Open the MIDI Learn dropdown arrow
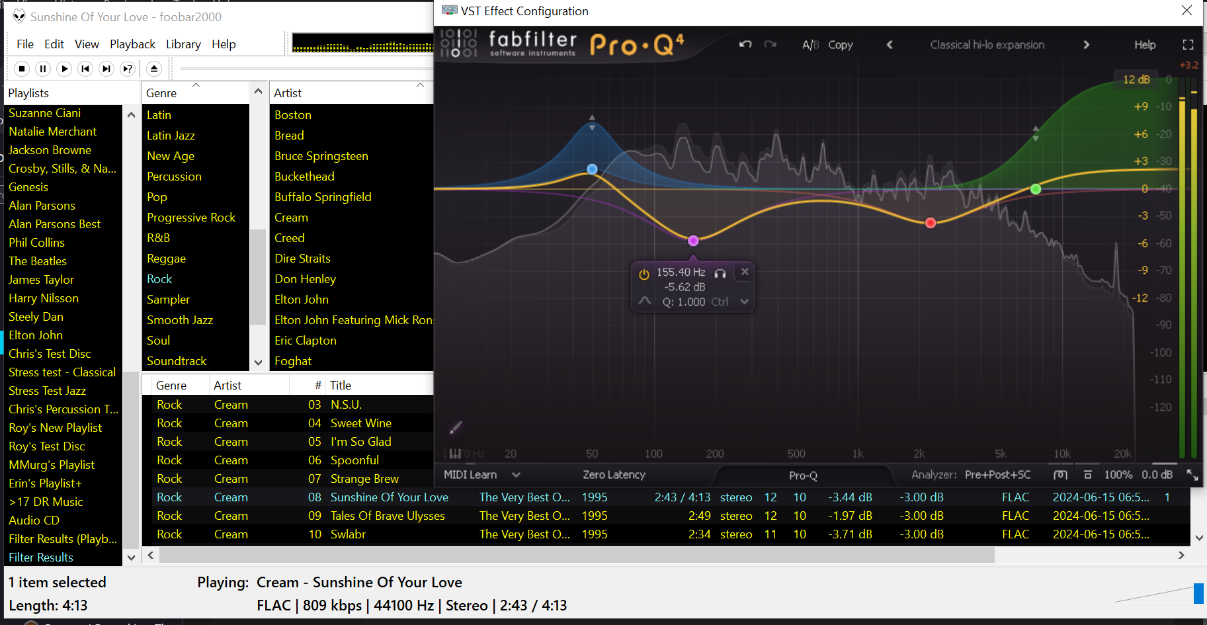Image resolution: width=1207 pixels, height=625 pixels. click(517, 475)
